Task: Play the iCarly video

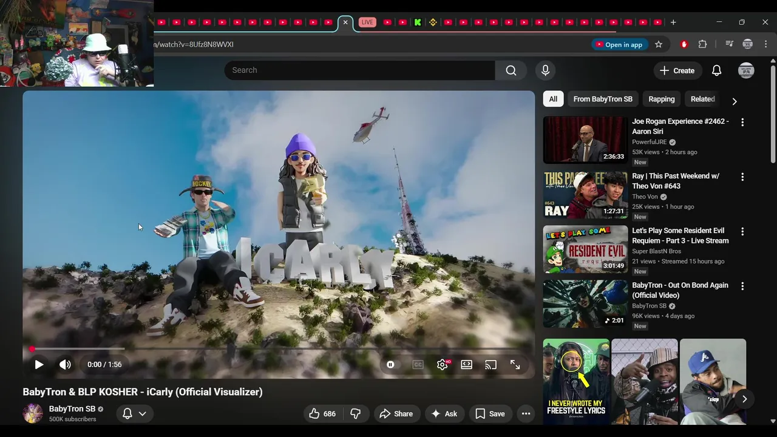Action: point(39,365)
